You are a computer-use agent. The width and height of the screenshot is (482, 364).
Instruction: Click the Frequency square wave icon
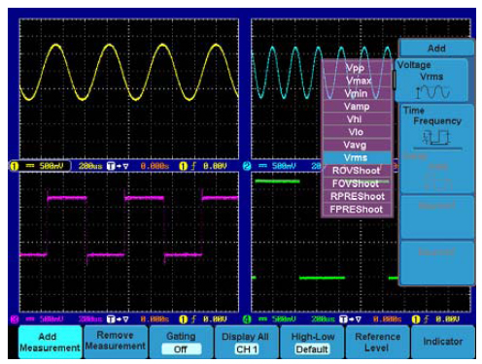436,138
